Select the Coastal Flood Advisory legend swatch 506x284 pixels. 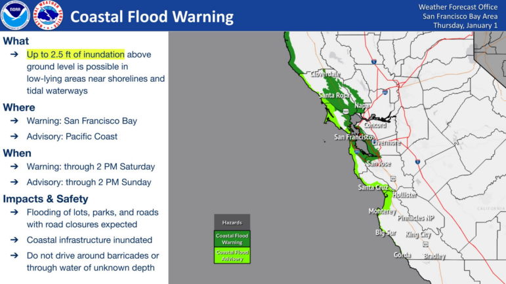point(232,256)
